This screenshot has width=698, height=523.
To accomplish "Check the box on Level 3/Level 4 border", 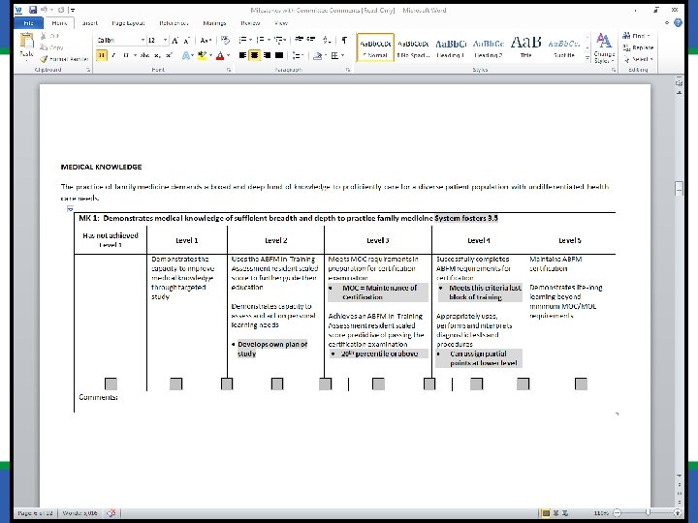I will [429, 384].
